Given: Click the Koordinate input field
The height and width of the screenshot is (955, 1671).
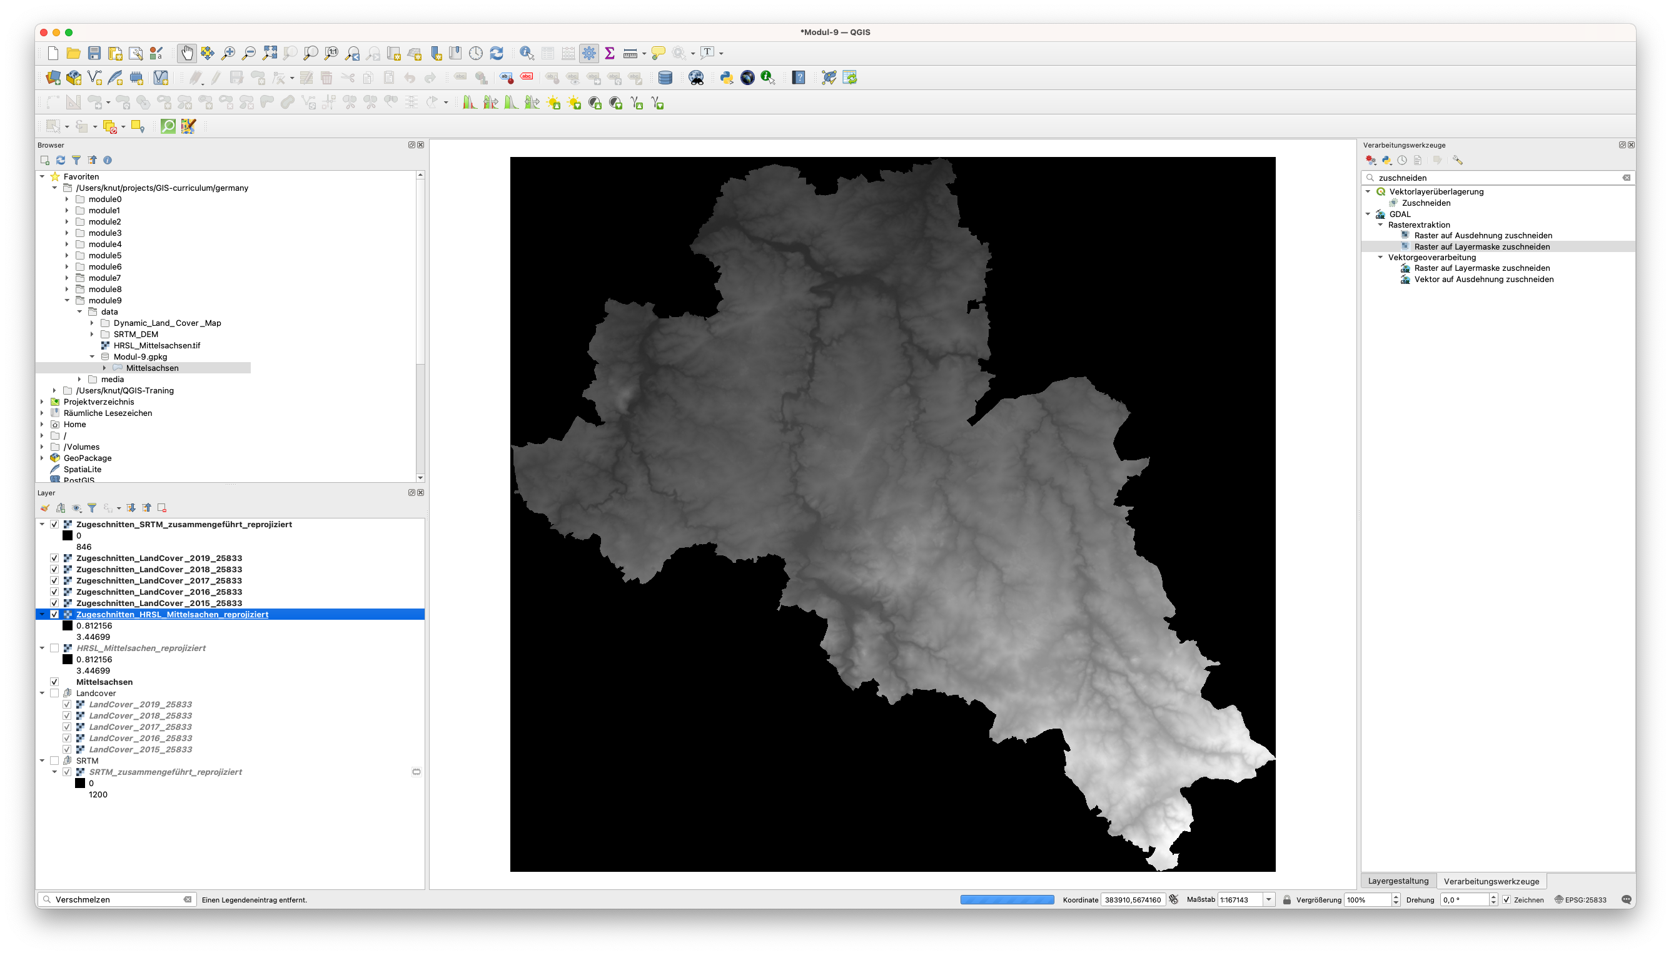Looking at the screenshot, I should click(x=1133, y=900).
